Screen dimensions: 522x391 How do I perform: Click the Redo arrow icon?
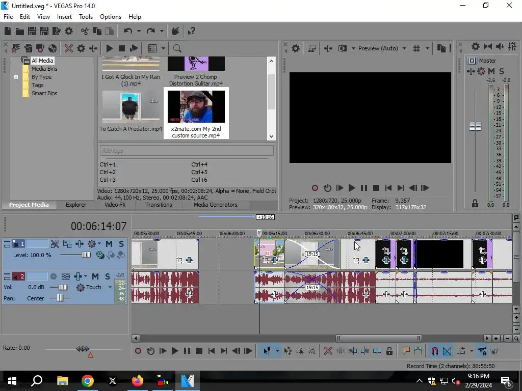click(x=151, y=31)
